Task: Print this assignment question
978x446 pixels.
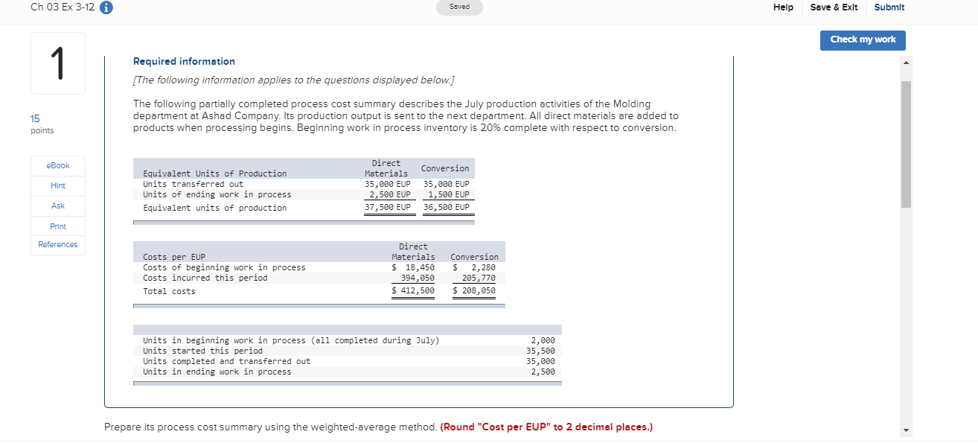Action: [57, 226]
